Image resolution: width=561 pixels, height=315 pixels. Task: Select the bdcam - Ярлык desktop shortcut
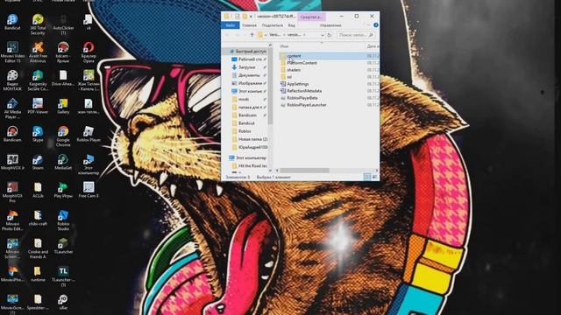point(63,52)
